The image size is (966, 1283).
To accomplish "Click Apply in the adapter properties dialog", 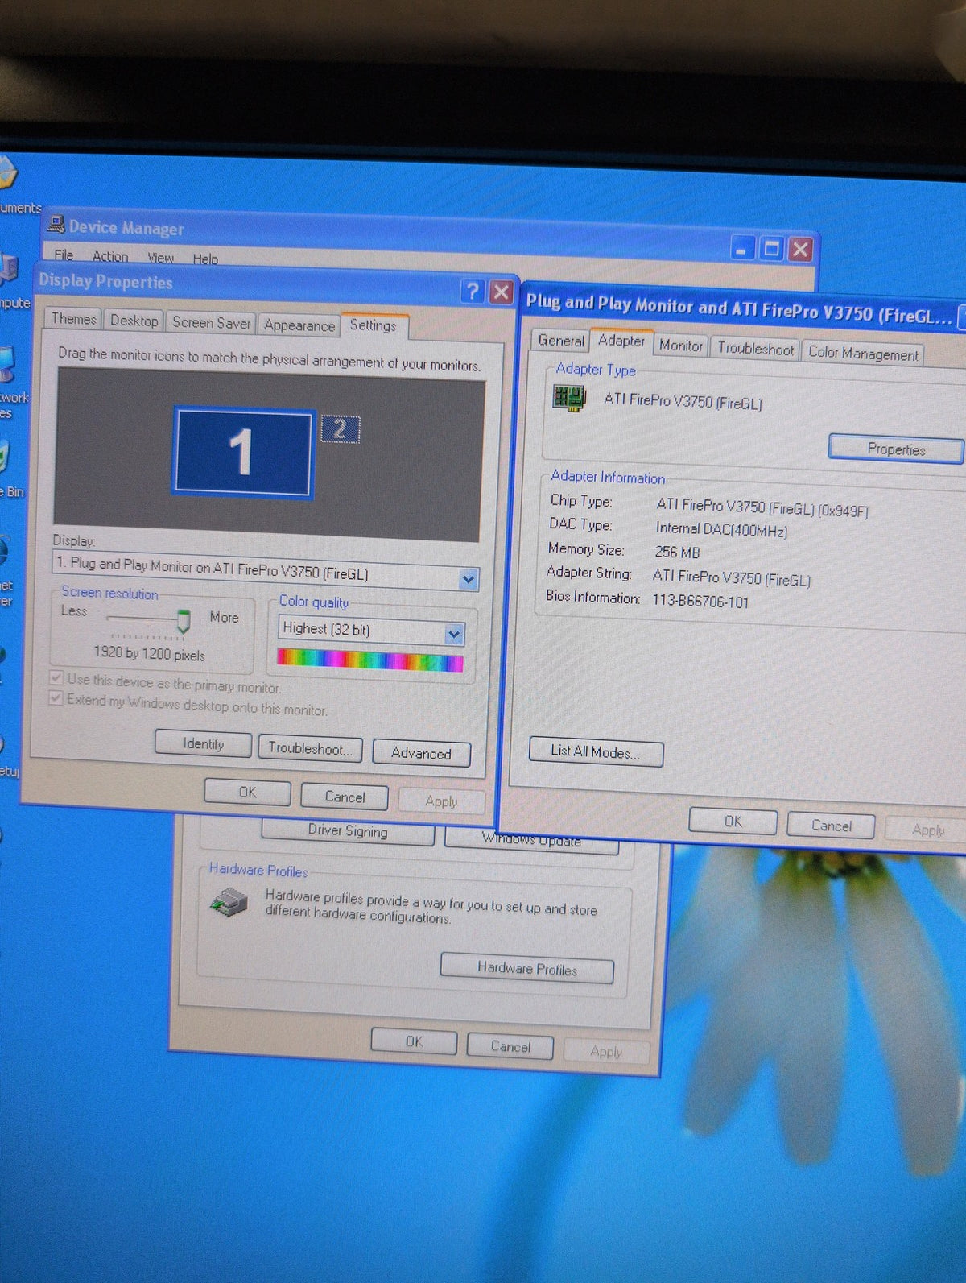I will [927, 830].
